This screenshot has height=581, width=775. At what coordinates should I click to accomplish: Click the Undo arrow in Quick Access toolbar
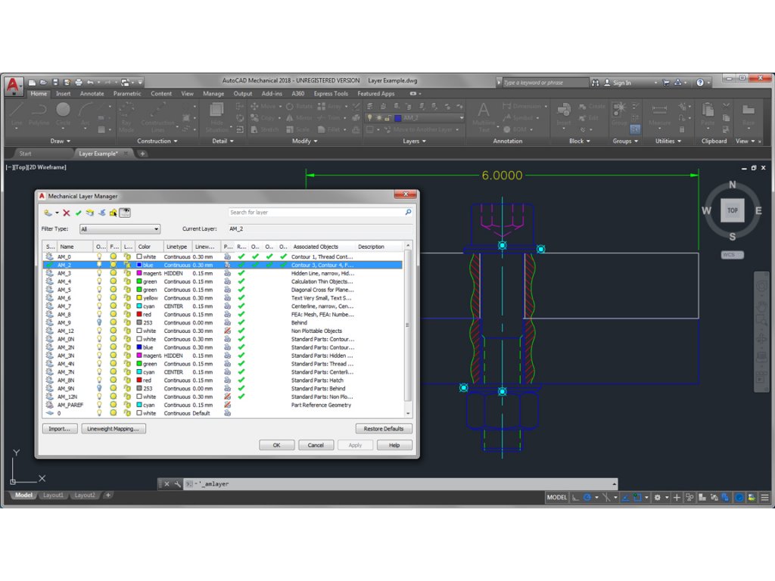pyautogui.click(x=90, y=82)
